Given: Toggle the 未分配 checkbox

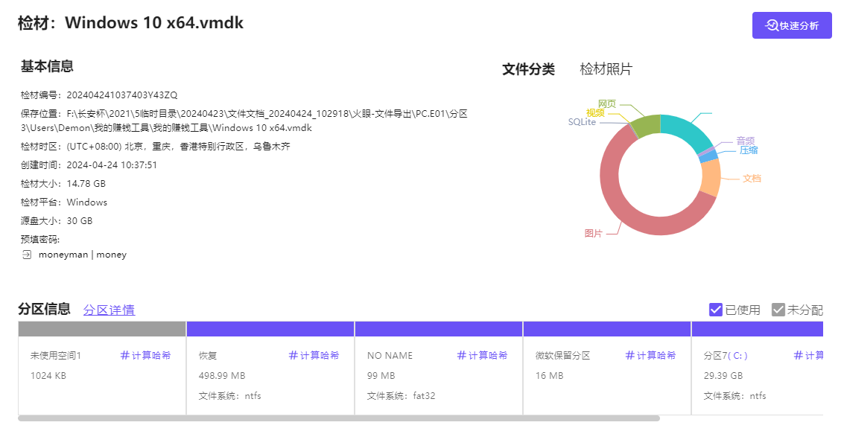Looking at the screenshot, I should 778,310.
